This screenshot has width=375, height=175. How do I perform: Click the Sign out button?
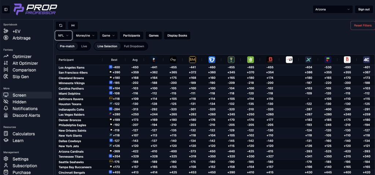(x=364, y=10)
